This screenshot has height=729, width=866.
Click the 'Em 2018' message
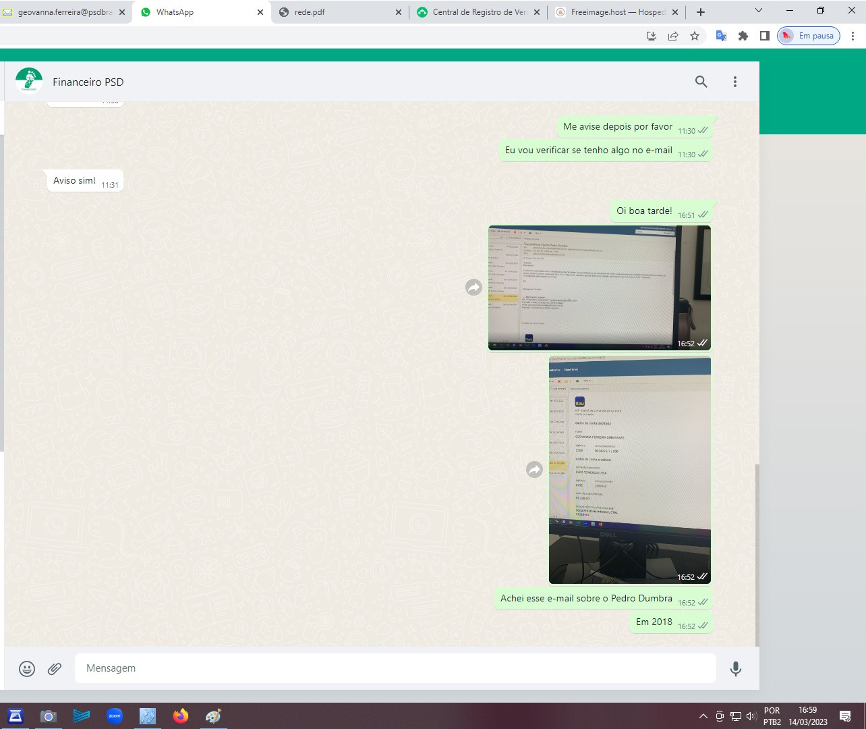click(672, 622)
